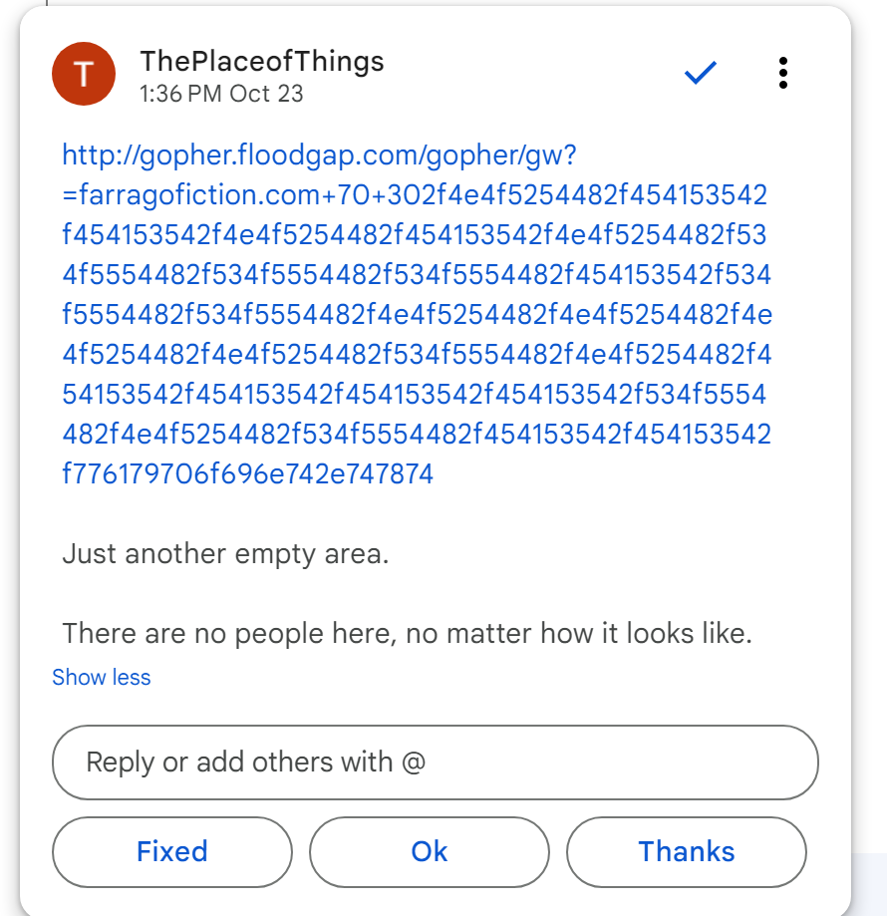Open the gopher.floodgap.com link's first line
887x916 pixels.
pyautogui.click(x=319, y=154)
